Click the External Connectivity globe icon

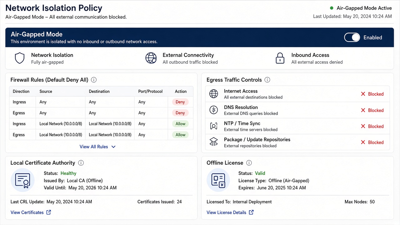click(x=151, y=58)
